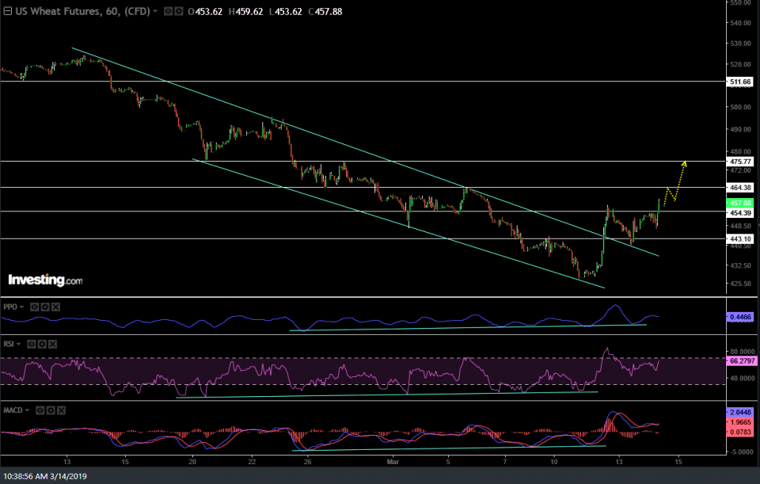Toggle MACD indicator visibility eye

[40, 410]
